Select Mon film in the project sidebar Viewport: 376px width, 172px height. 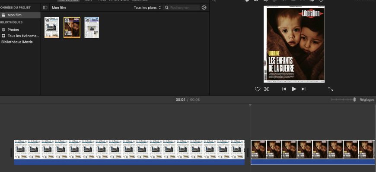(20, 15)
